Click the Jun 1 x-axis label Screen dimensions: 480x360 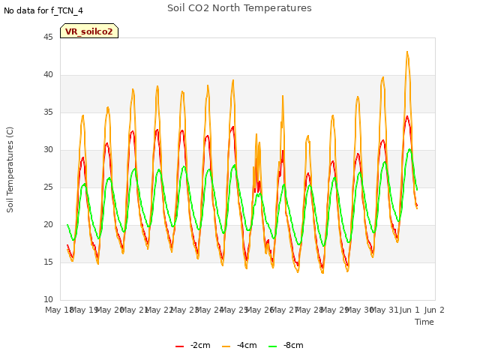coord(409,310)
